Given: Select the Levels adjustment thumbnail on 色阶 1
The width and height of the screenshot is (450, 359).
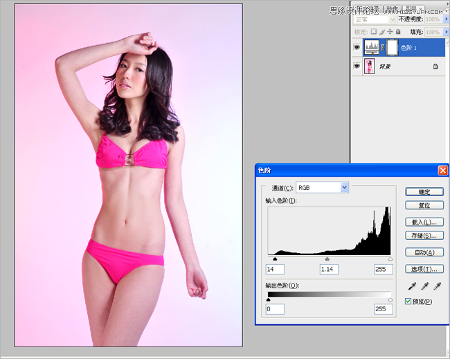Looking at the screenshot, I should coord(371,47).
